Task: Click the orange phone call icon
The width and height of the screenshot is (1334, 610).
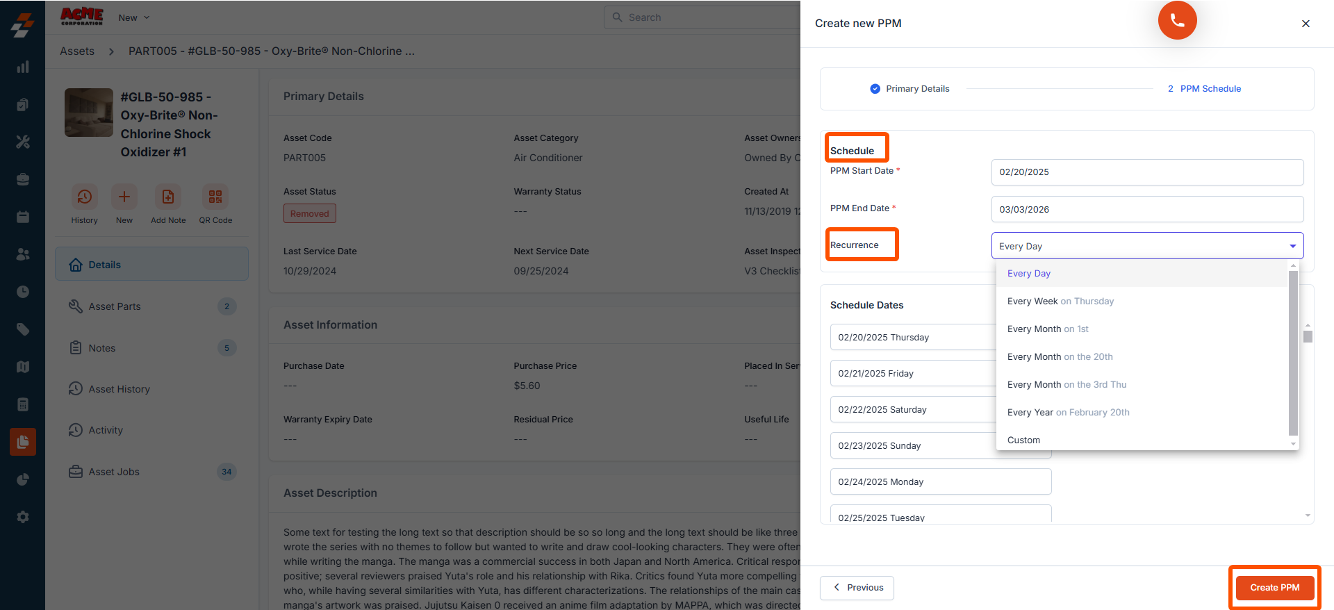Action: pos(1177,20)
